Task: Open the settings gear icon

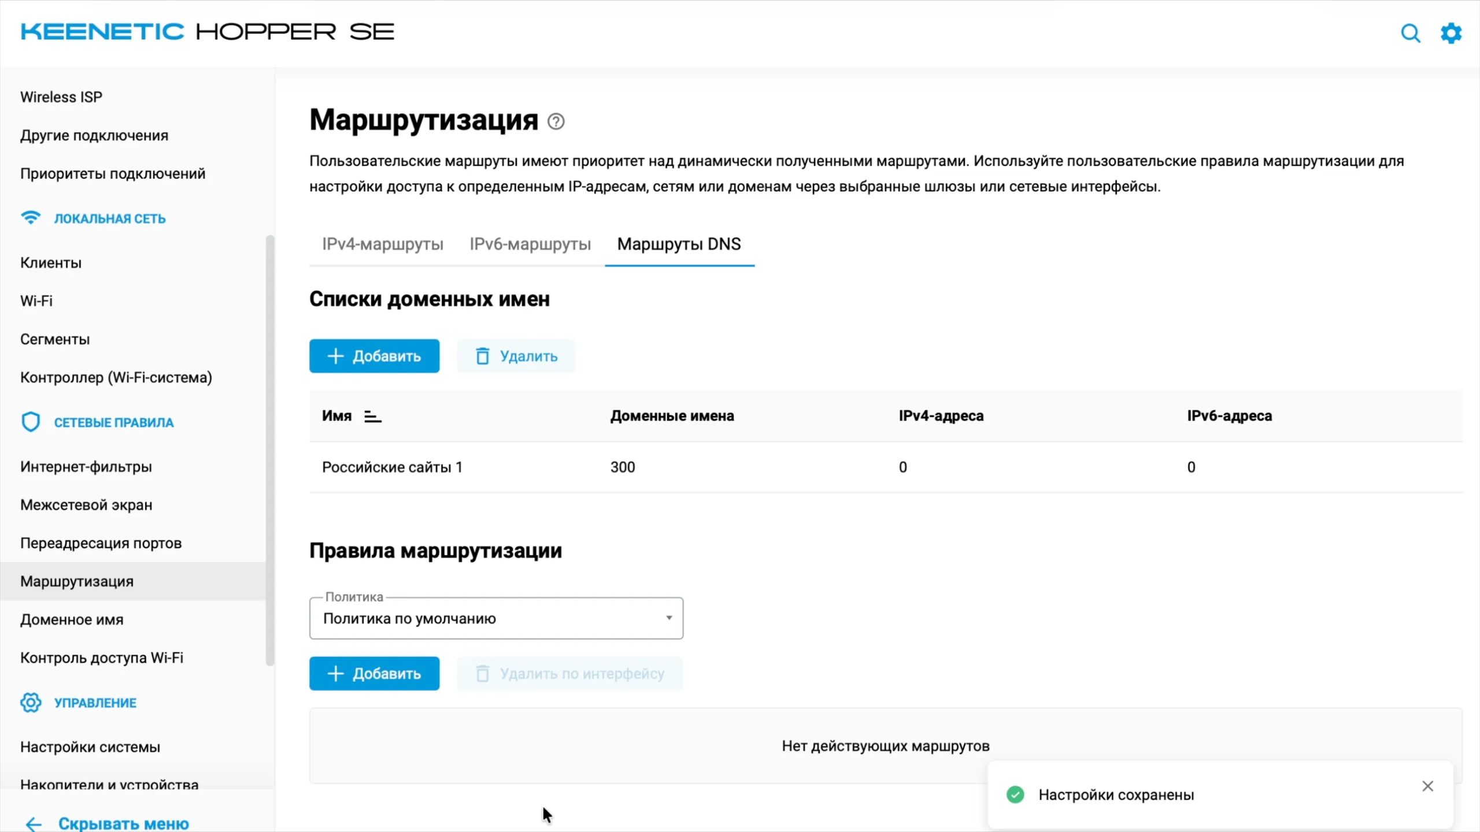Action: point(1451,33)
